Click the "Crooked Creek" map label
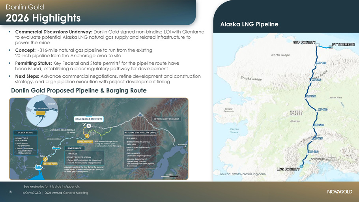Screen dimensions: 359x202 point(92,134)
